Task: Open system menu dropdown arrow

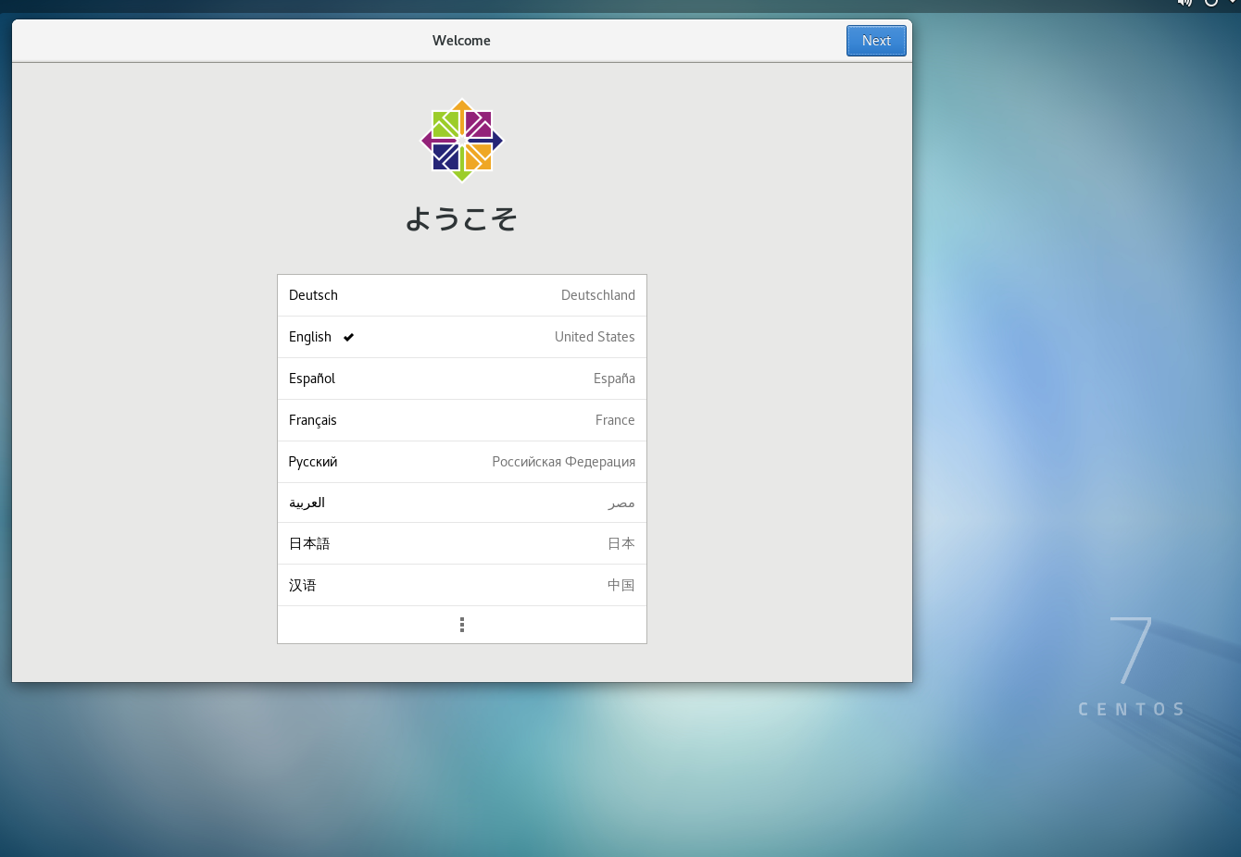Action: 1233,3
